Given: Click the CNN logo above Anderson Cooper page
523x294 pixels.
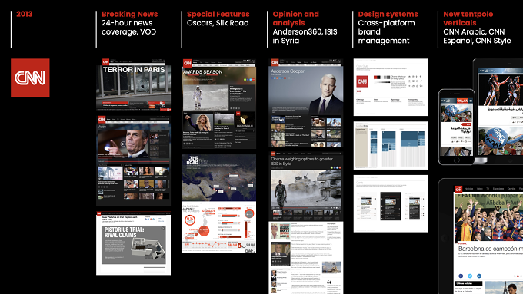Looking at the screenshot, I should tap(275, 62).
